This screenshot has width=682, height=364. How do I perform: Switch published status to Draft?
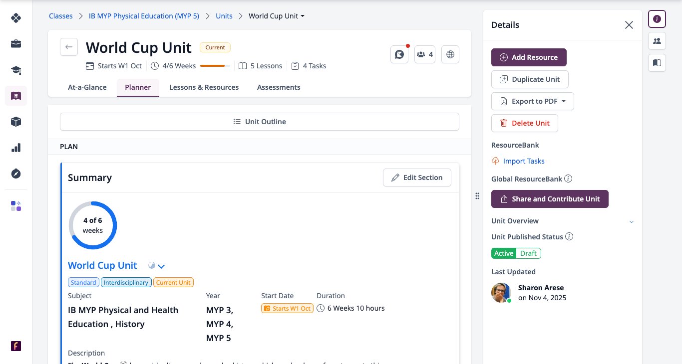pos(528,253)
